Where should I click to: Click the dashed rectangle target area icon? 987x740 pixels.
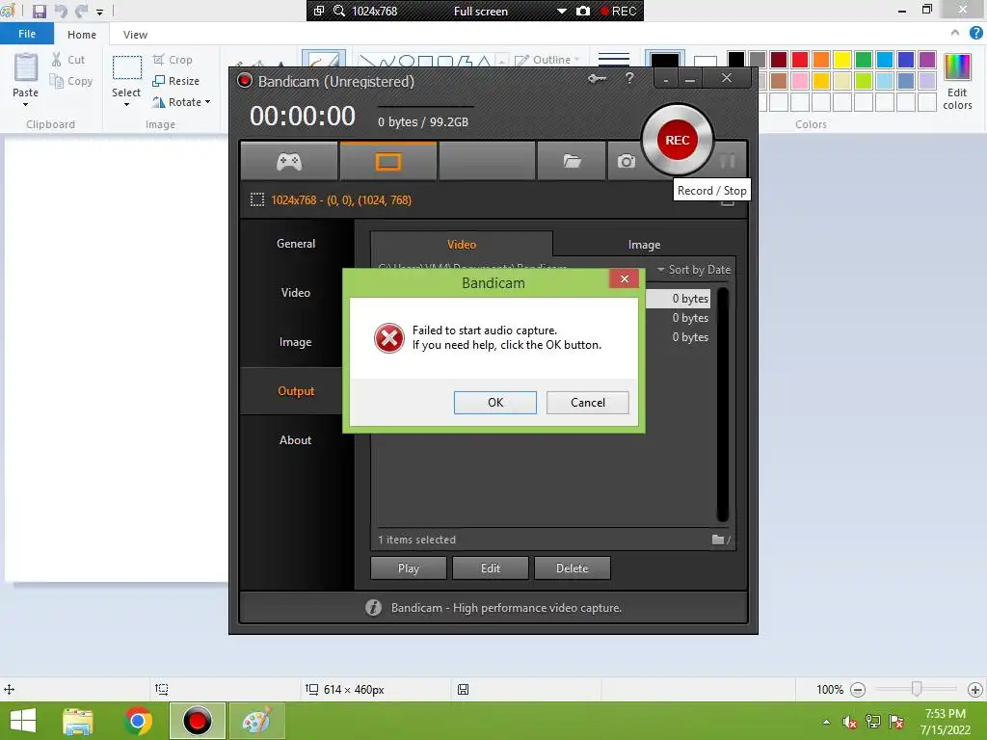(x=256, y=200)
